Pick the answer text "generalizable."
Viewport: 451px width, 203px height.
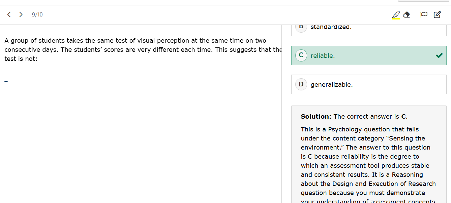point(332,85)
